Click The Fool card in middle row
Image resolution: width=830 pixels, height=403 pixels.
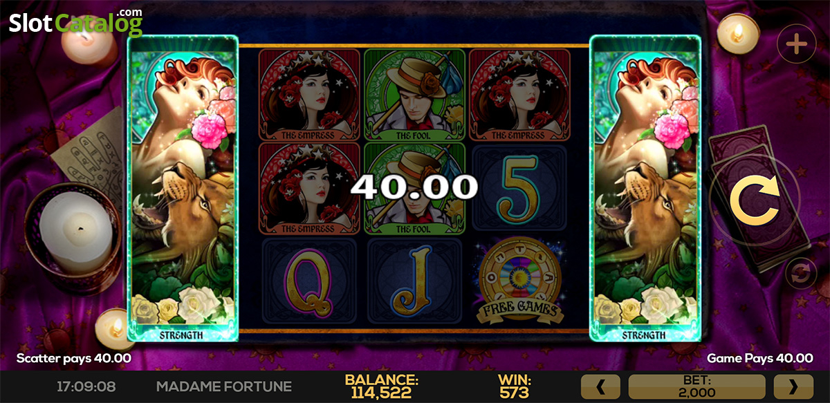(x=414, y=189)
